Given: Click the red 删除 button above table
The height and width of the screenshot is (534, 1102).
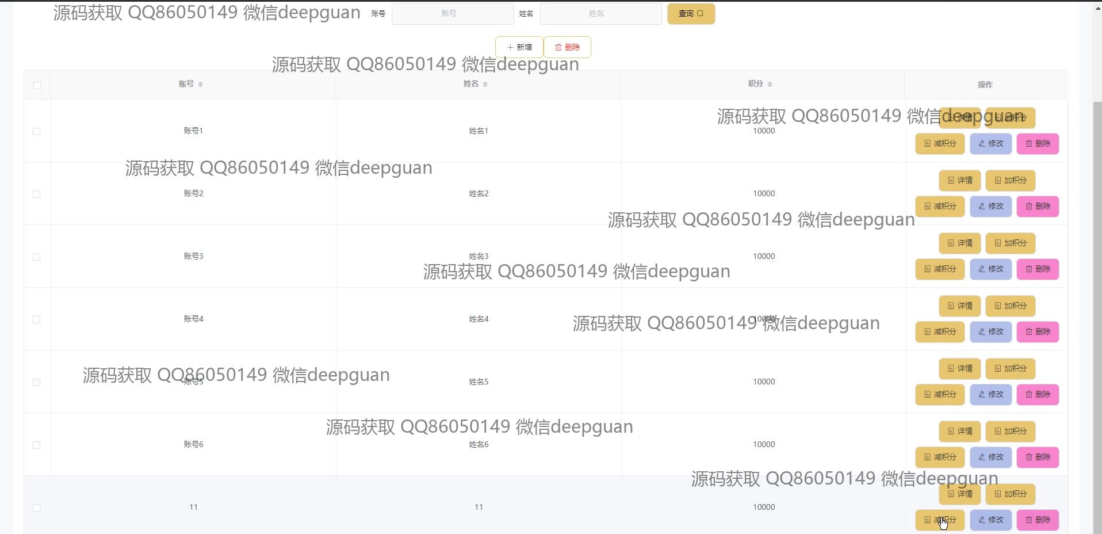Looking at the screenshot, I should coord(567,47).
